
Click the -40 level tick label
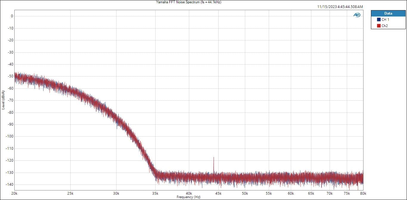tap(10, 64)
